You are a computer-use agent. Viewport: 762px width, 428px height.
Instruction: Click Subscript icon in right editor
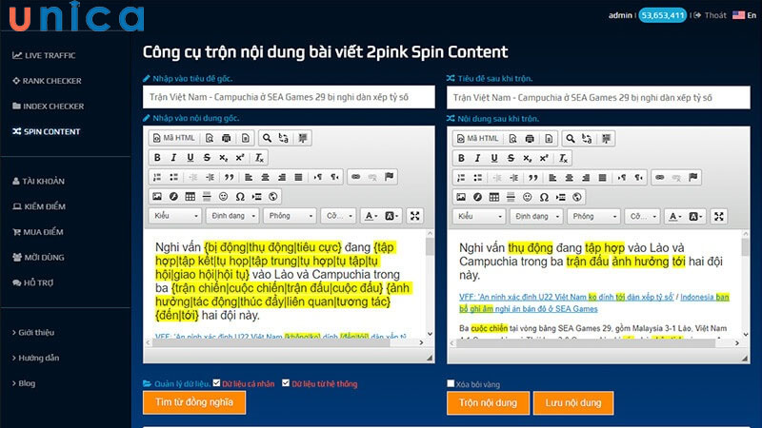pos(528,158)
